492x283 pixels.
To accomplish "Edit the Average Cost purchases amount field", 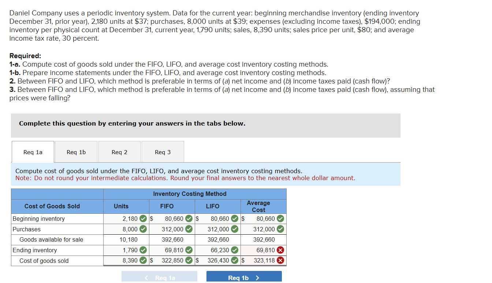I will (x=263, y=229).
